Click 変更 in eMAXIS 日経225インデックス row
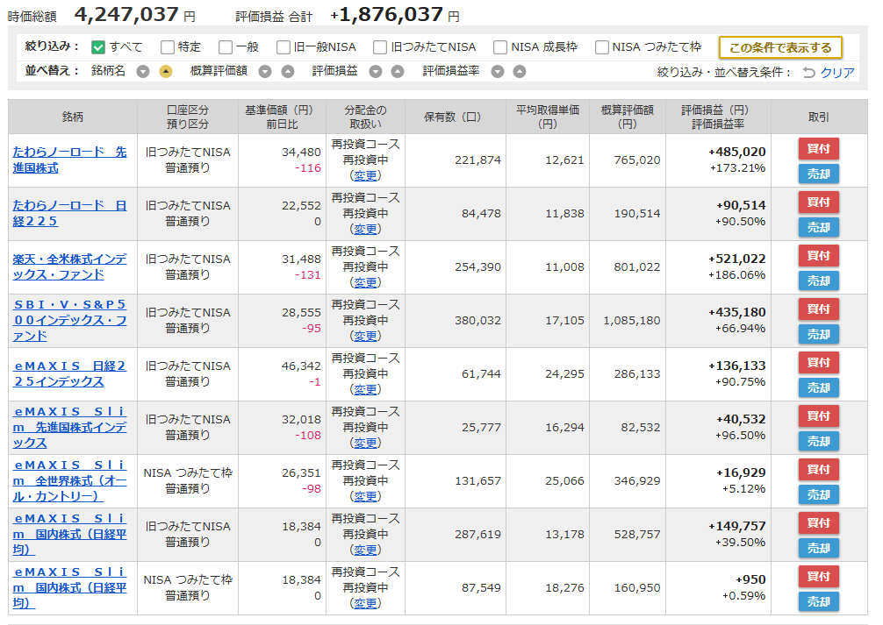883x625 pixels. tap(365, 390)
